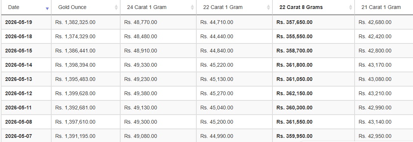This screenshot has height=142, width=413.
Task: Sort using the 24 Carat 1 Gram arrows
Action: point(192,7)
